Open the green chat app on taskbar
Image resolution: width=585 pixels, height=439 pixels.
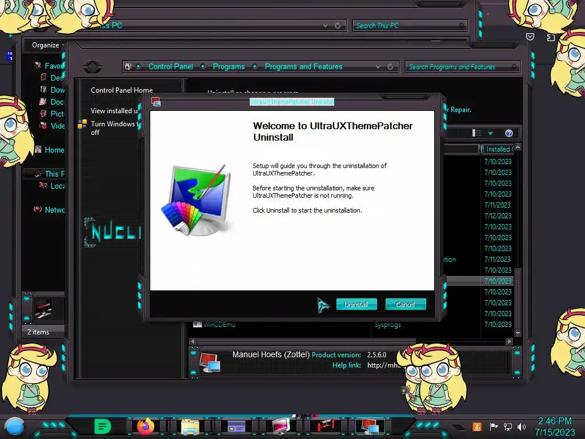click(103, 426)
